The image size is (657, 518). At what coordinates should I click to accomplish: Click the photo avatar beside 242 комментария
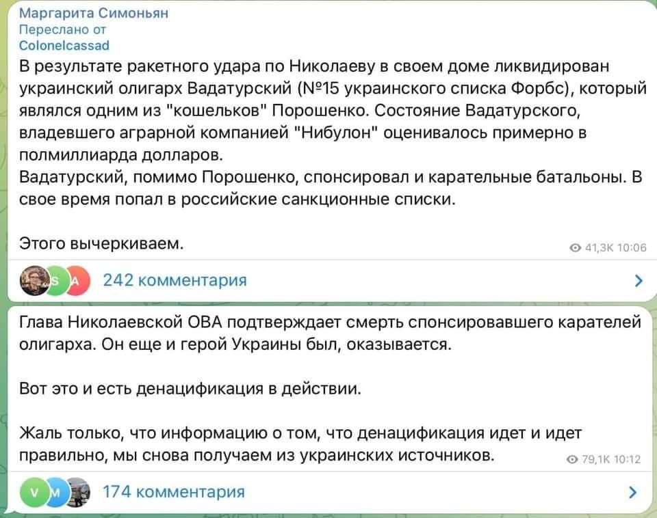(x=34, y=280)
